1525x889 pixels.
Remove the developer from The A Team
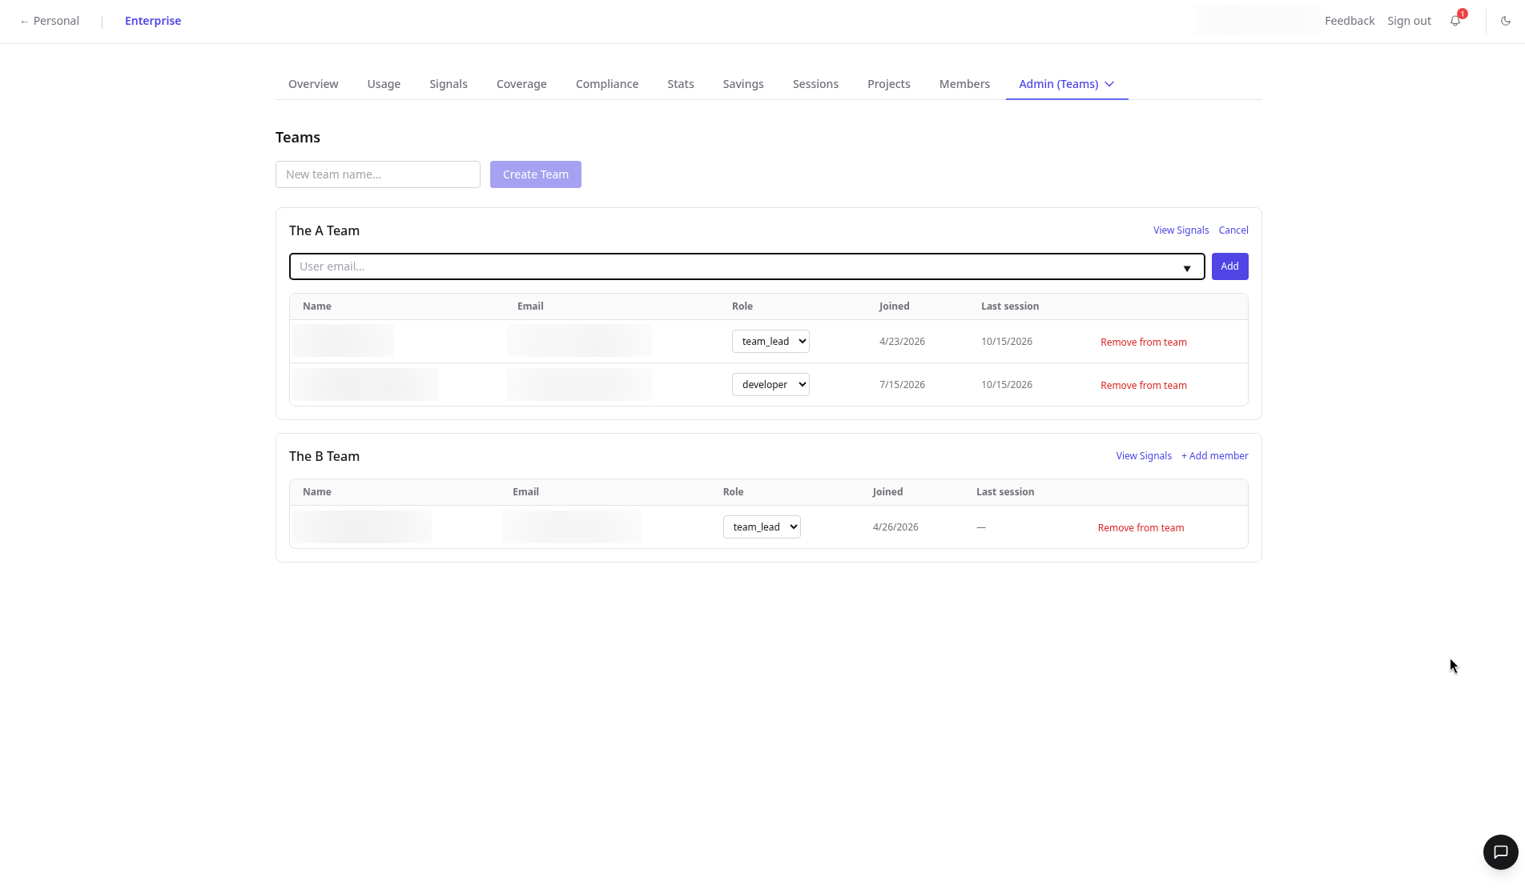click(x=1144, y=385)
